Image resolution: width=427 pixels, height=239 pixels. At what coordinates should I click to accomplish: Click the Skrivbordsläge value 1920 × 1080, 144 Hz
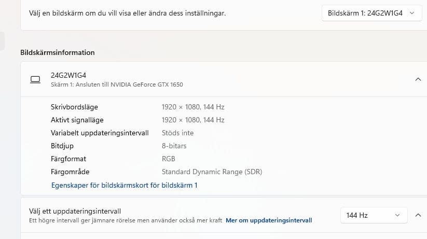[193, 107]
